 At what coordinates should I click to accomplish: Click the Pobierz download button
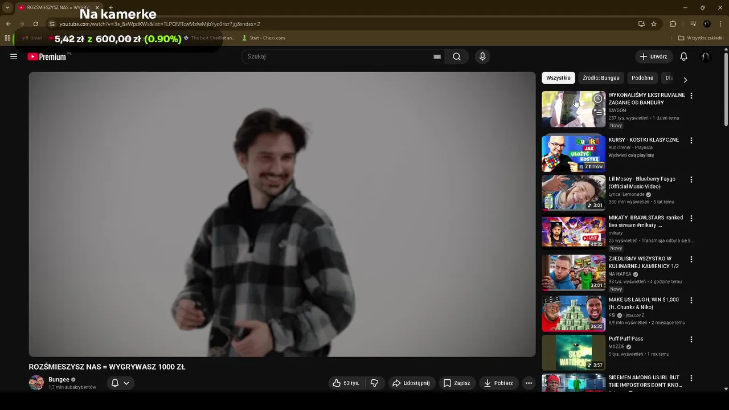pyautogui.click(x=498, y=383)
